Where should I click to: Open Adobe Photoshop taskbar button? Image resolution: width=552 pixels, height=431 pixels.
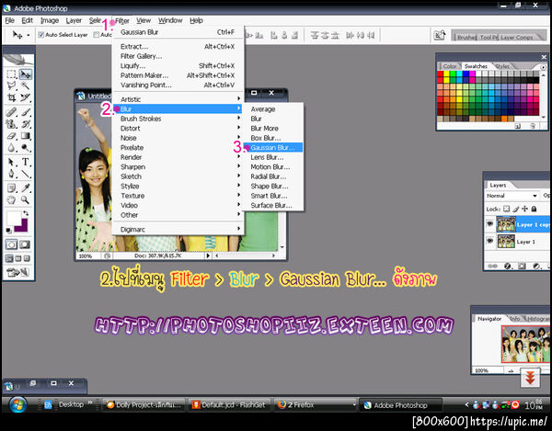[400, 405]
